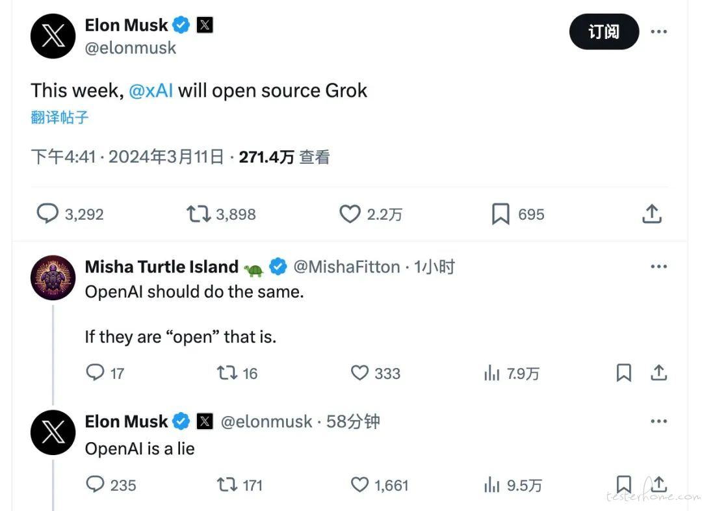Repost Misha's reply showing 16 reposts
This screenshot has width=702, height=511.
point(227,373)
